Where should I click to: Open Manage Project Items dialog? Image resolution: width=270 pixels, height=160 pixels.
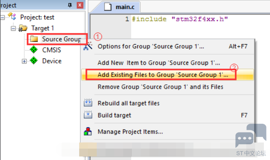(168, 132)
